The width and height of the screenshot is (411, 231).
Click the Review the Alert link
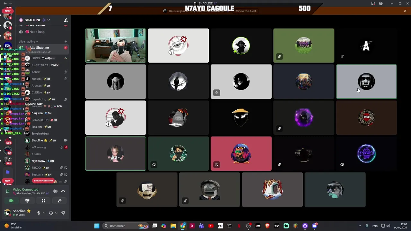[245, 11]
